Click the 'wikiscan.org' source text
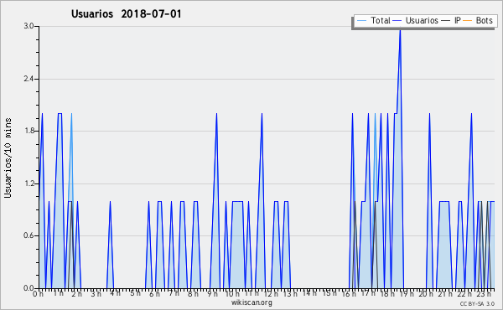This screenshot has height=310, width=503. coord(251,302)
